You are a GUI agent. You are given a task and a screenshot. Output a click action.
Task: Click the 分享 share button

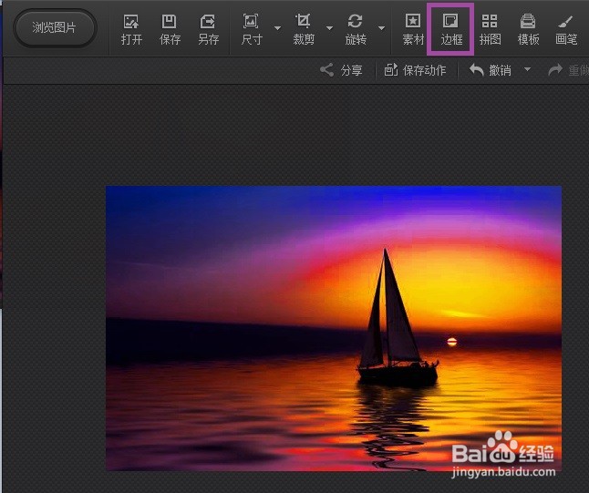coord(341,70)
